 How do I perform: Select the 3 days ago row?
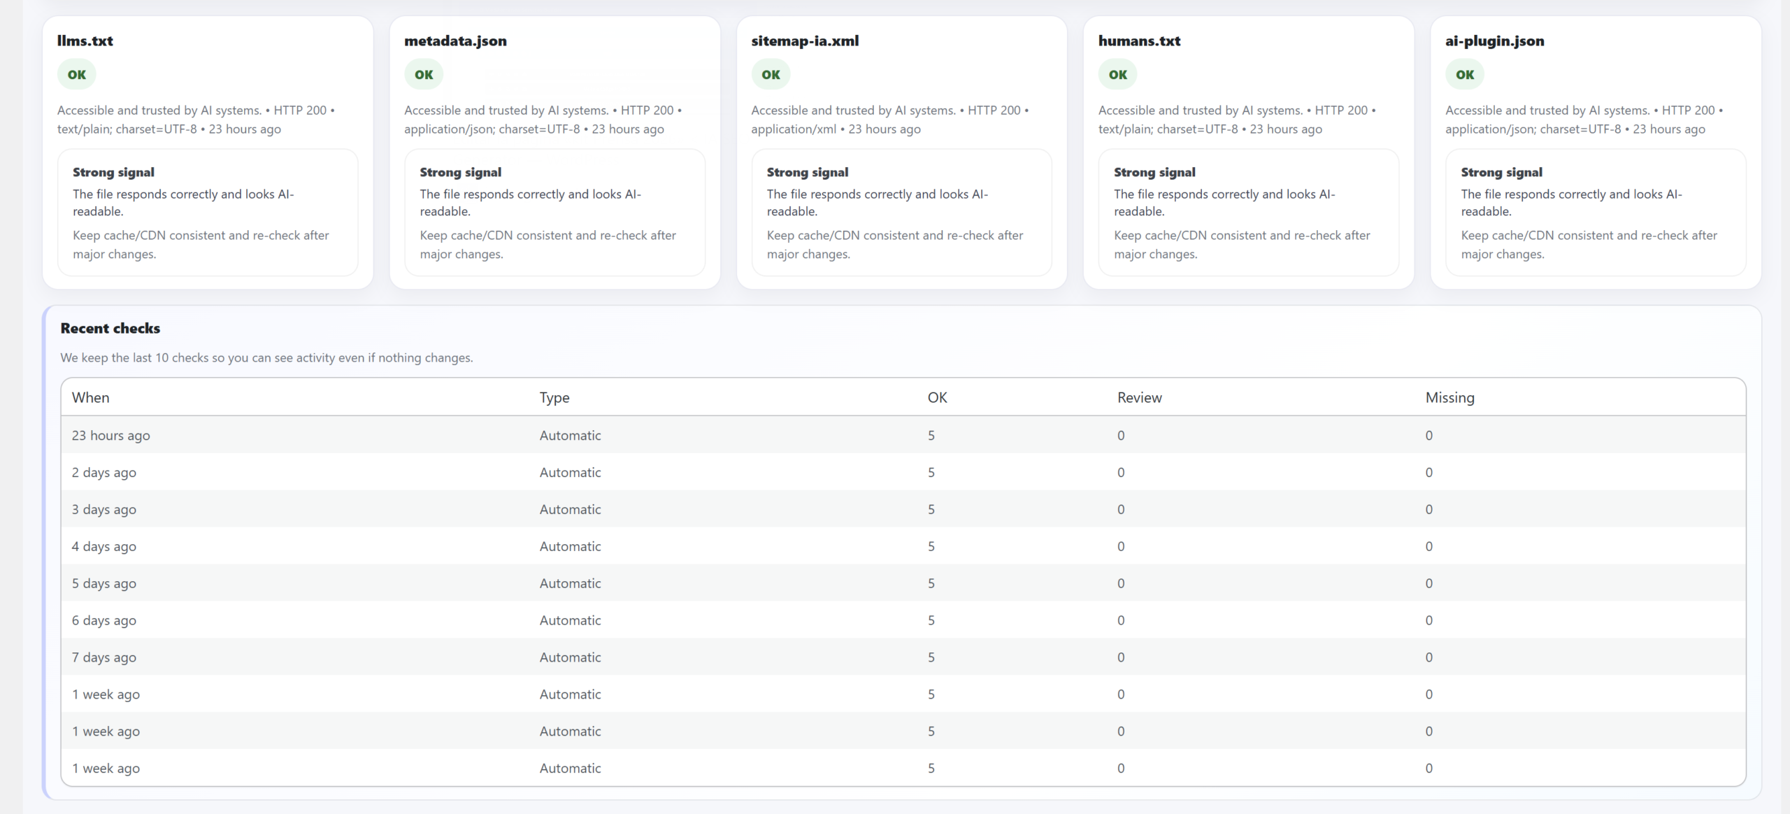coord(903,509)
